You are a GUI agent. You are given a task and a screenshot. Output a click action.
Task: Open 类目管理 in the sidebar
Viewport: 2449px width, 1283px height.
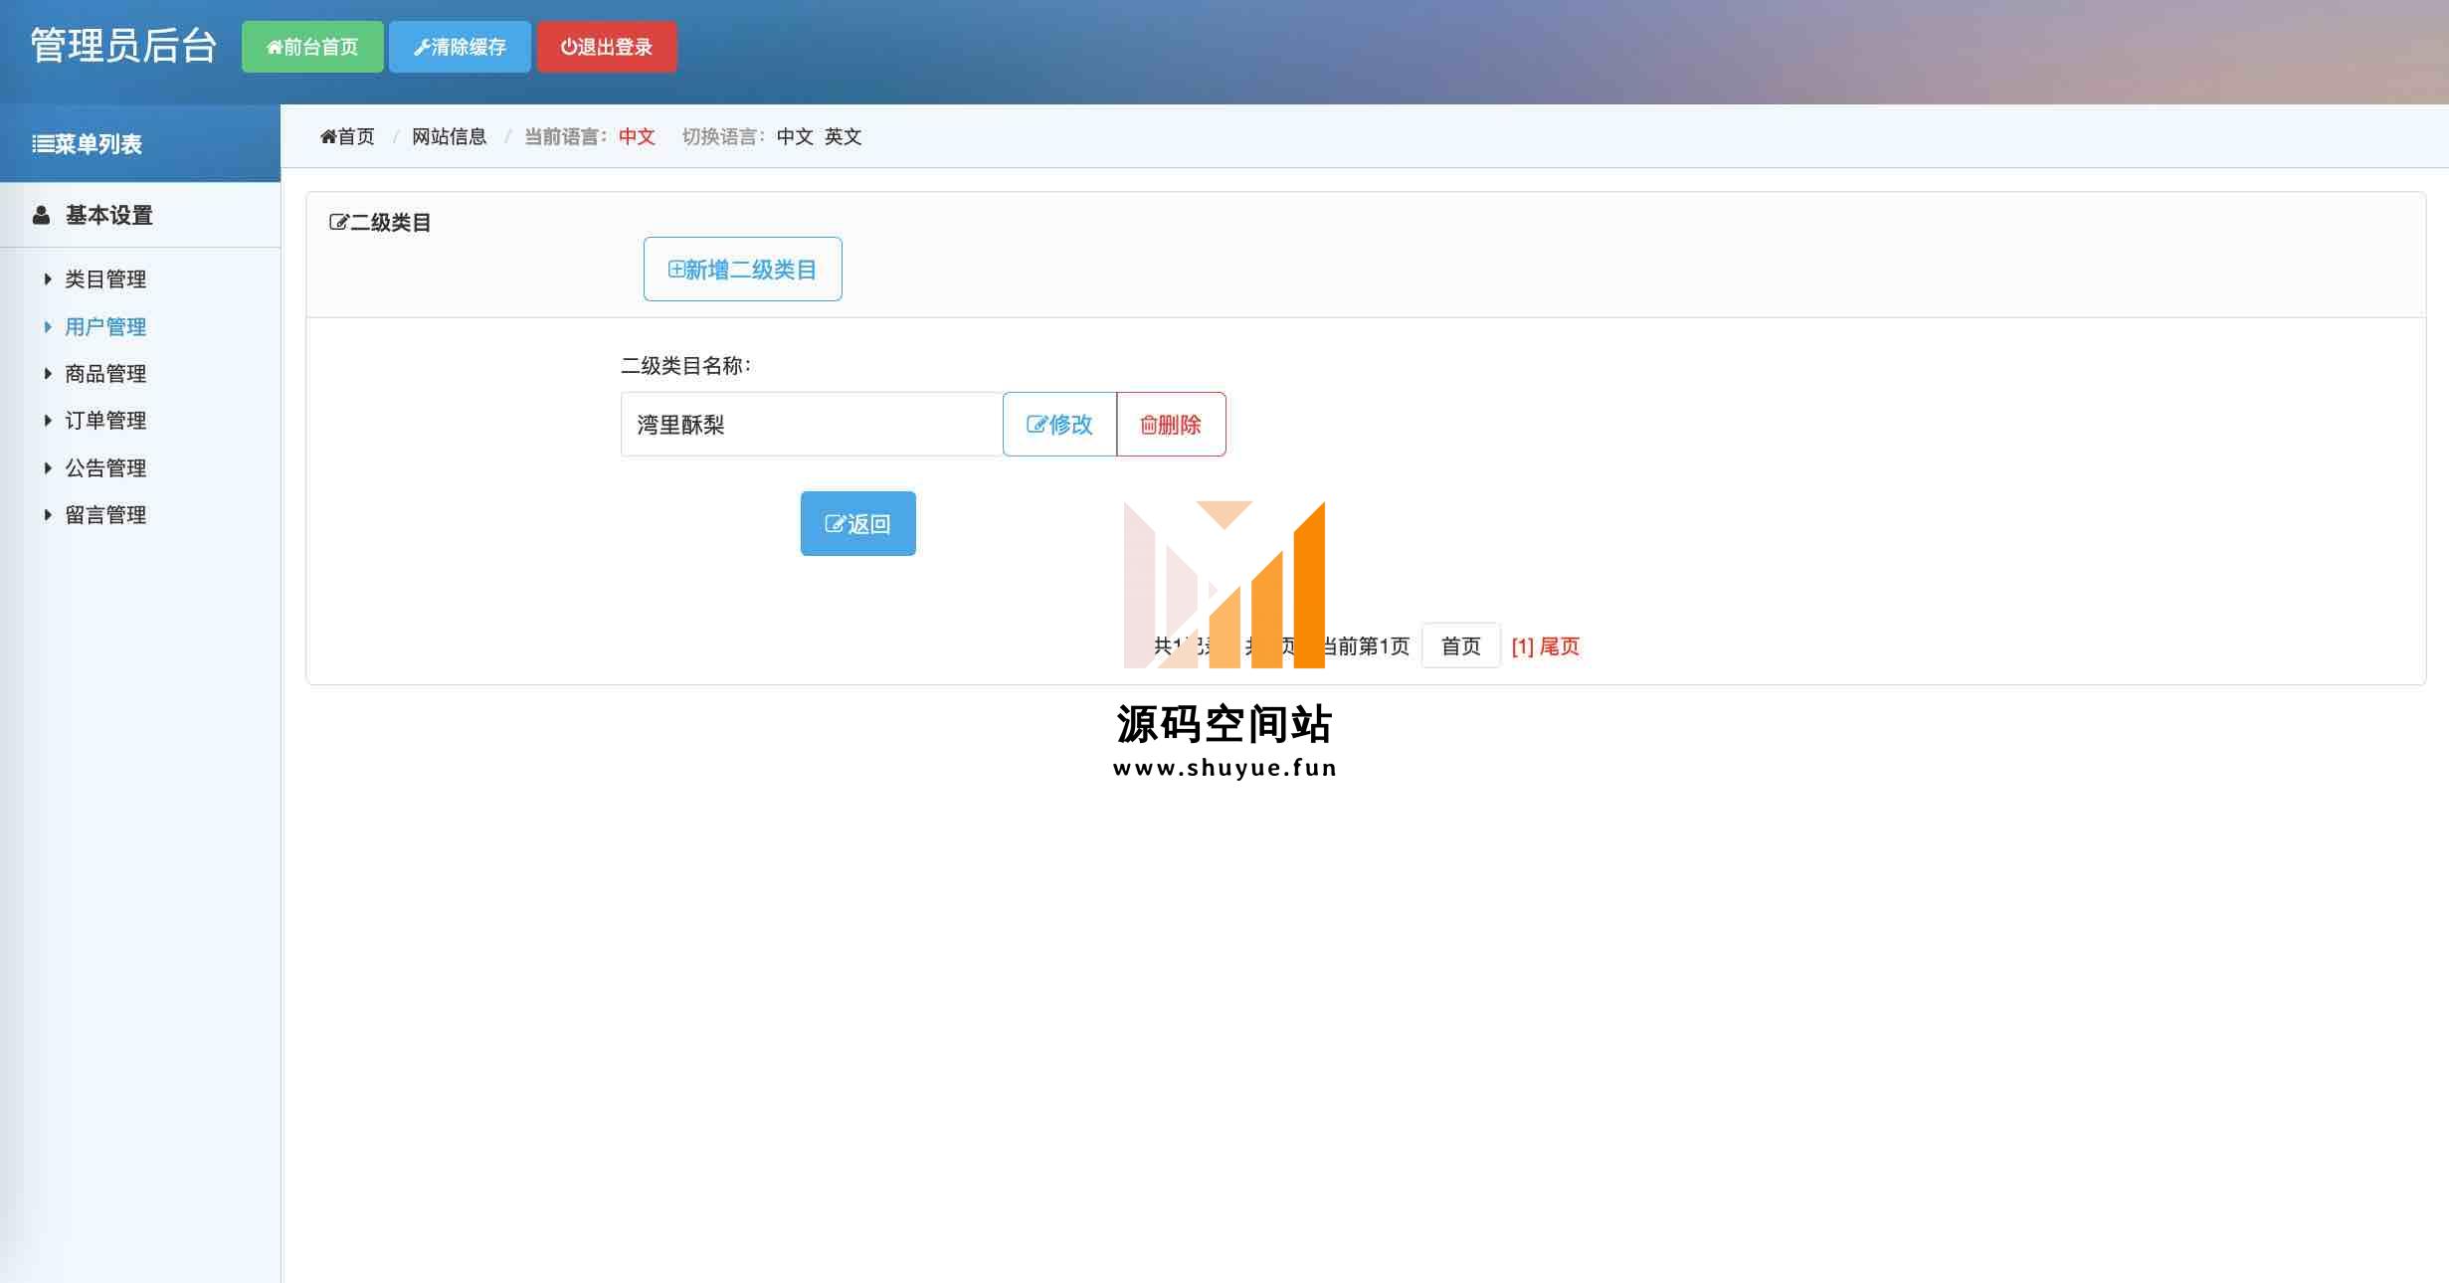[105, 279]
